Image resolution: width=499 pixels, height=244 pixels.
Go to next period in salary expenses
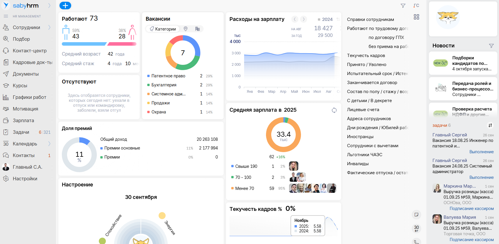tap(304, 19)
